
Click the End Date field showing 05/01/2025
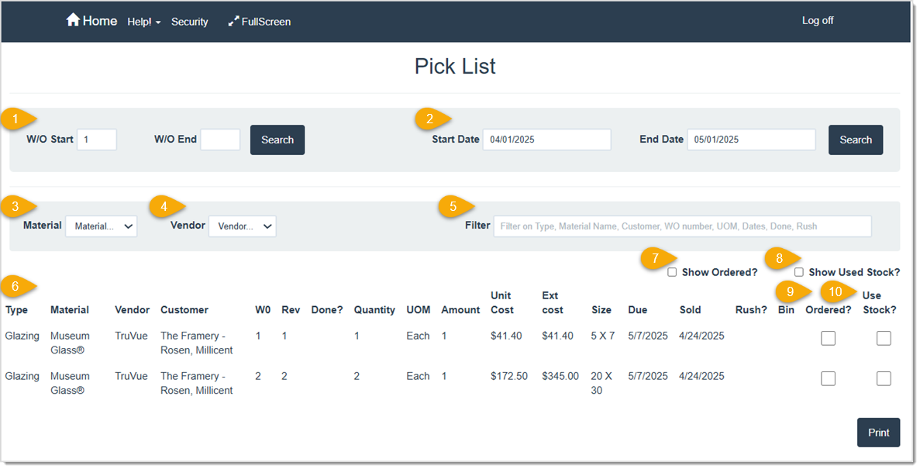[x=750, y=140]
